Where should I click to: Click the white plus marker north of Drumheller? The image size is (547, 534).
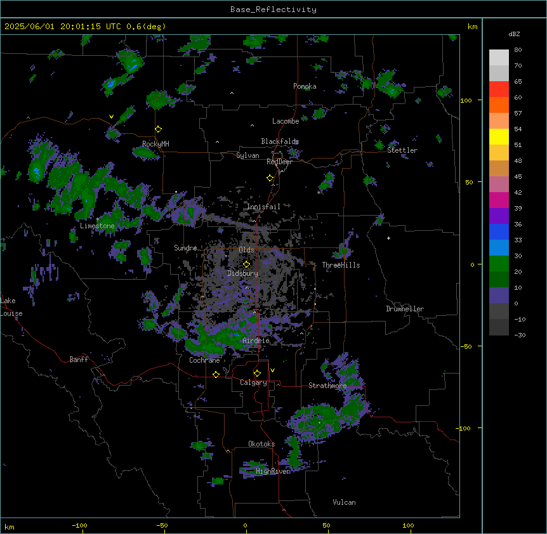click(x=388, y=238)
